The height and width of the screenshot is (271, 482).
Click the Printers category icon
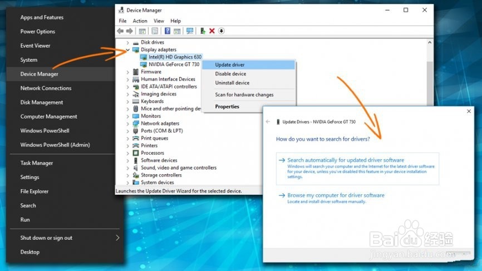(136, 146)
